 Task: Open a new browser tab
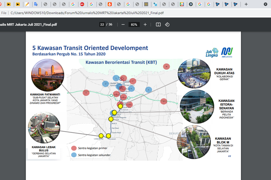[246, 4]
